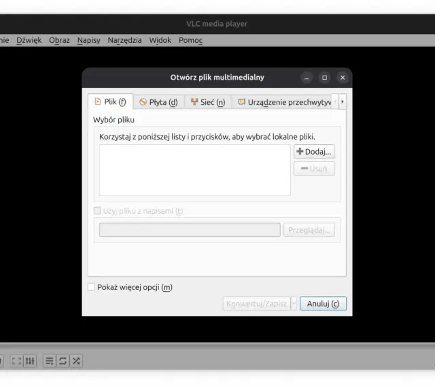Open the Obraz menu
This screenshot has height=388, width=435.
pos(59,40)
